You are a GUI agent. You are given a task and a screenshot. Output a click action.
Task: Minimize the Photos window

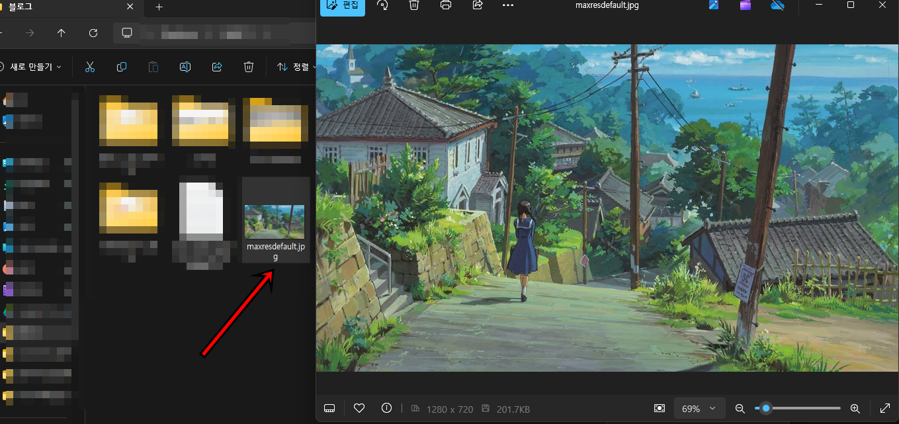tap(820, 5)
